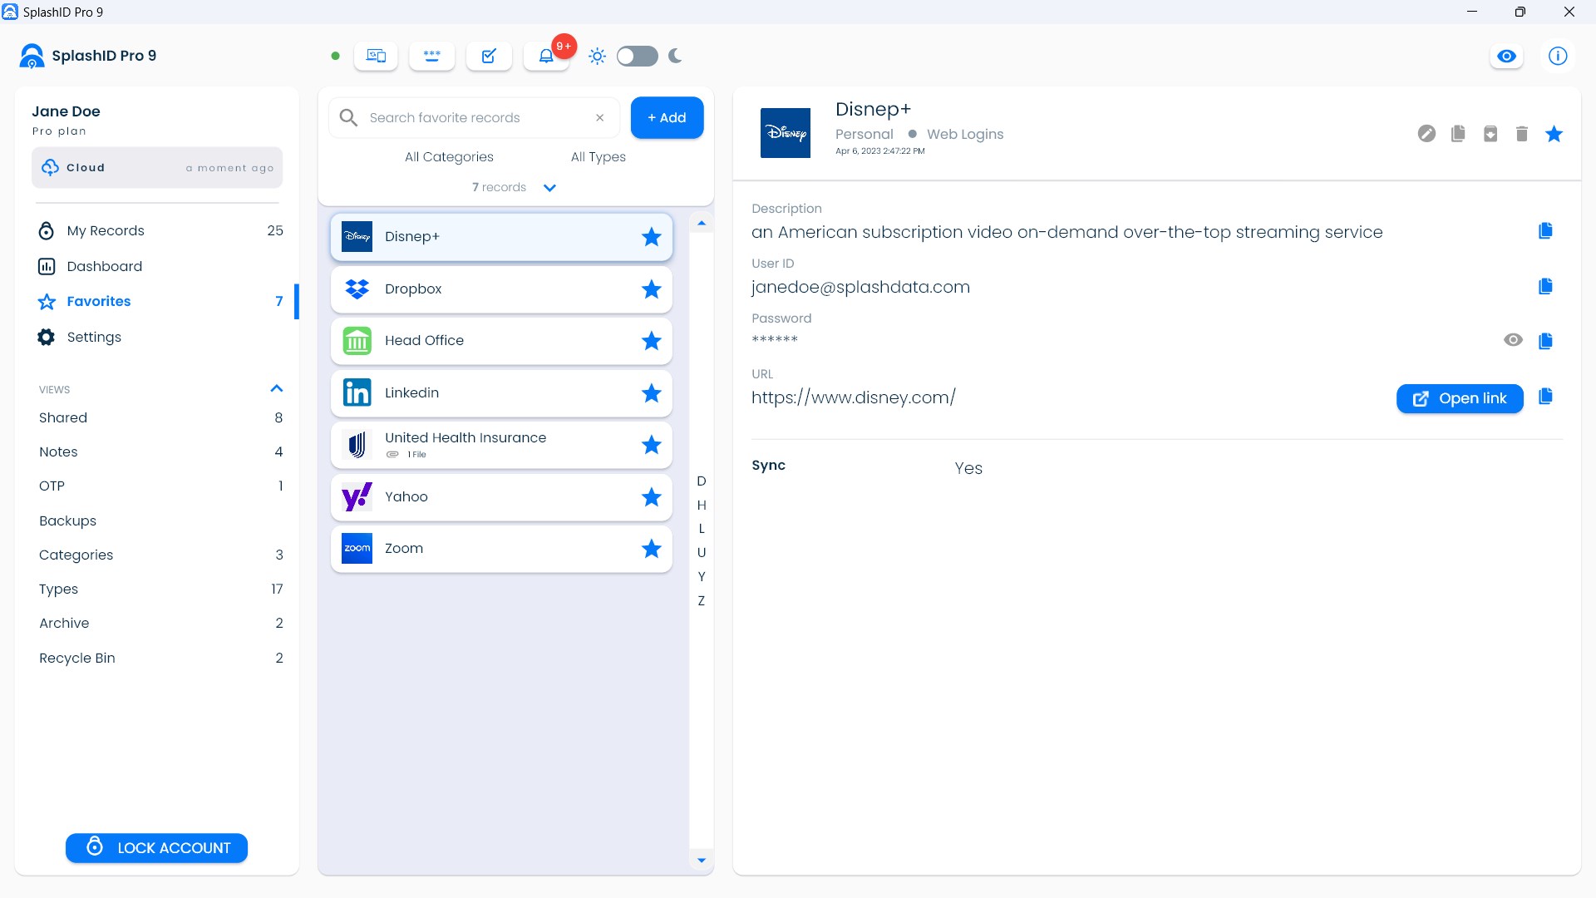The height and width of the screenshot is (898, 1596).
Task: Click the edit pencil icon for Disnep+
Action: coord(1426,134)
